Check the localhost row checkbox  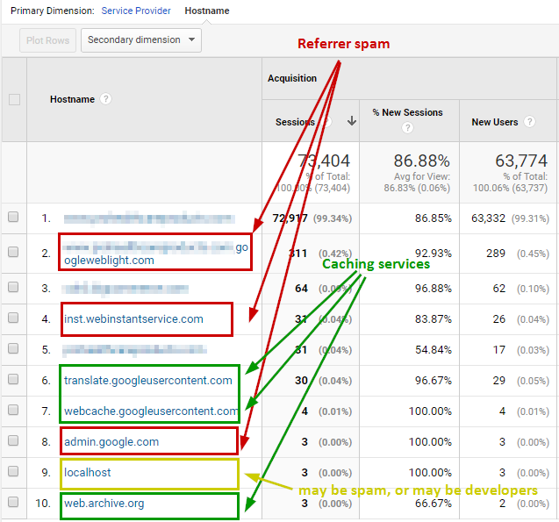point(13,471)
